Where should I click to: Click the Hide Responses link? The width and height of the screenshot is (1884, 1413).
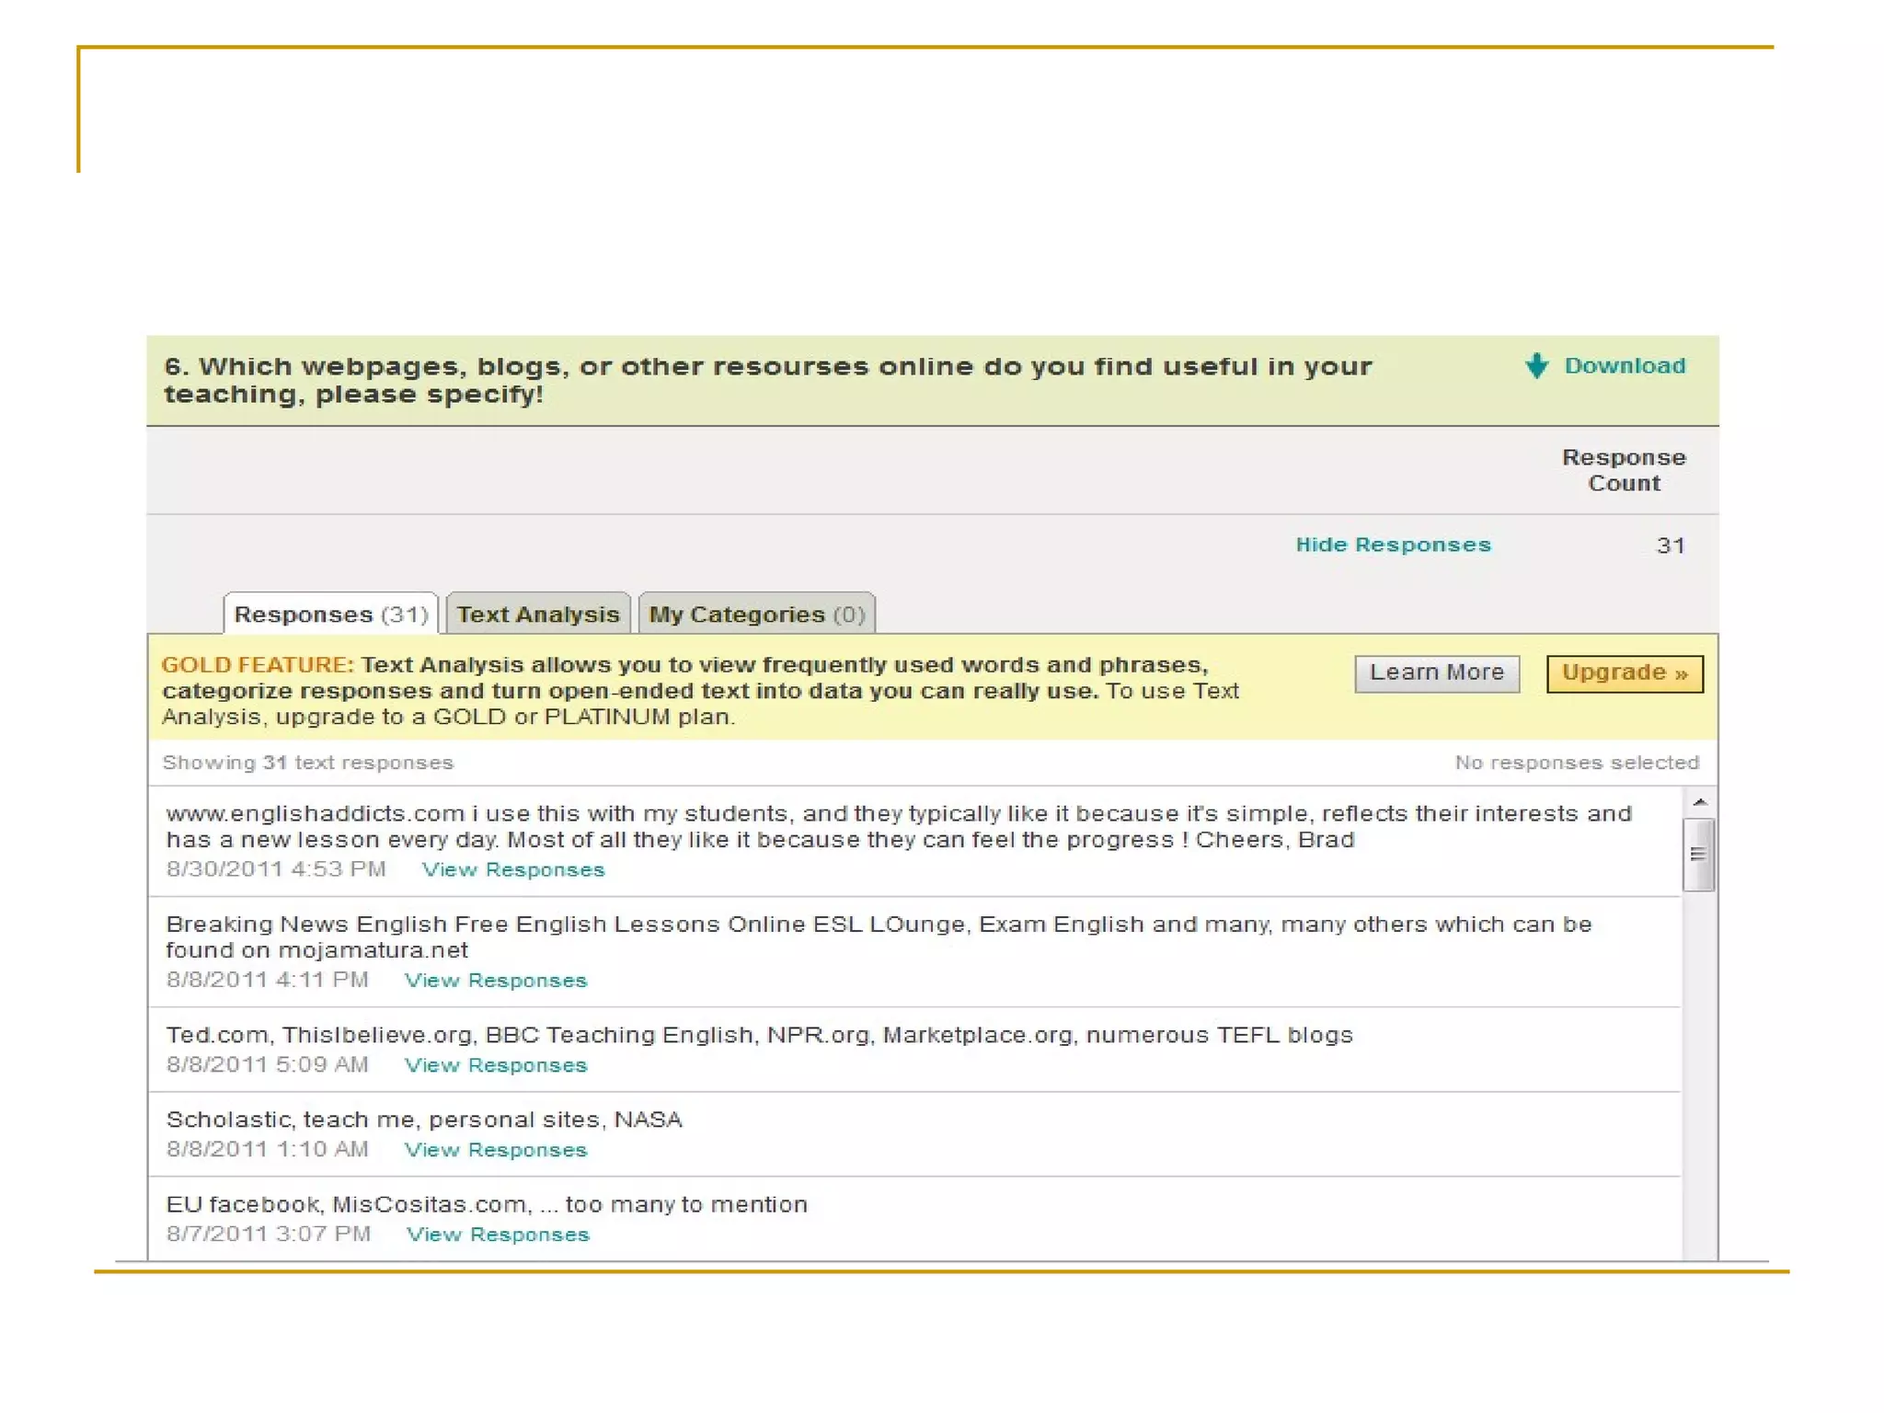click(1393, 545)
